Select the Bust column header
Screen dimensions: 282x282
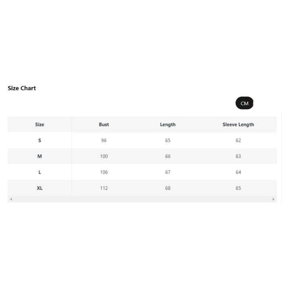(104, 124)
